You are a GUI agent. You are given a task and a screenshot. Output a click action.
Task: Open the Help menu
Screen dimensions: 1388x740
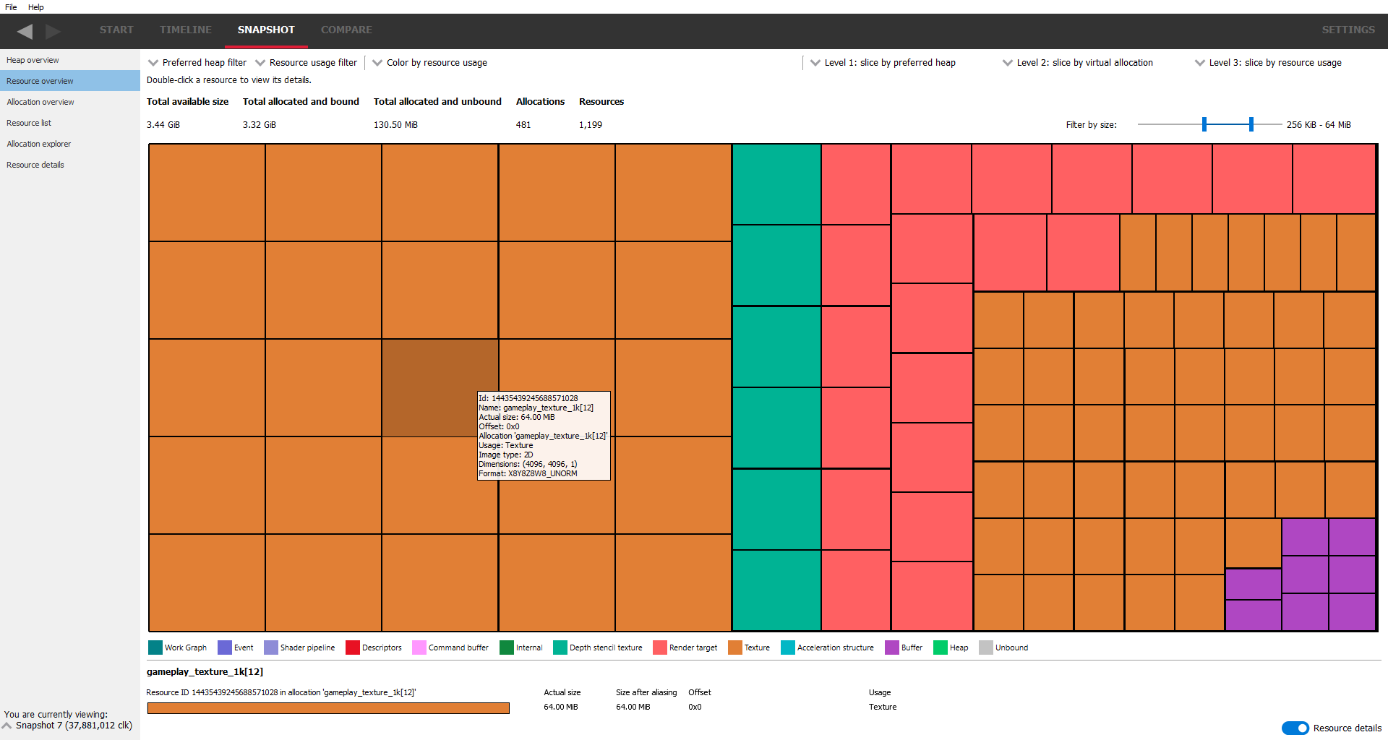point(35,7)
